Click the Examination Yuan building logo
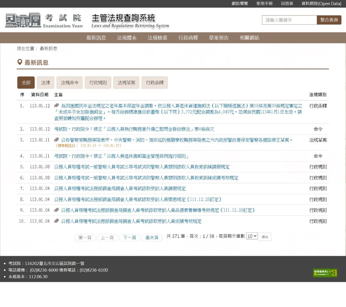Image resolution: width=346 pixels, height=307 pixels. tap(23, 20)
